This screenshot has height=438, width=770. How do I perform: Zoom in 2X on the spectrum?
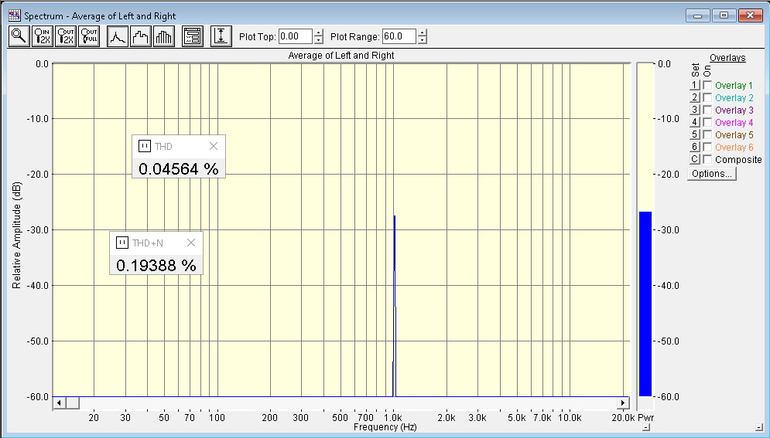coord(42,36)
